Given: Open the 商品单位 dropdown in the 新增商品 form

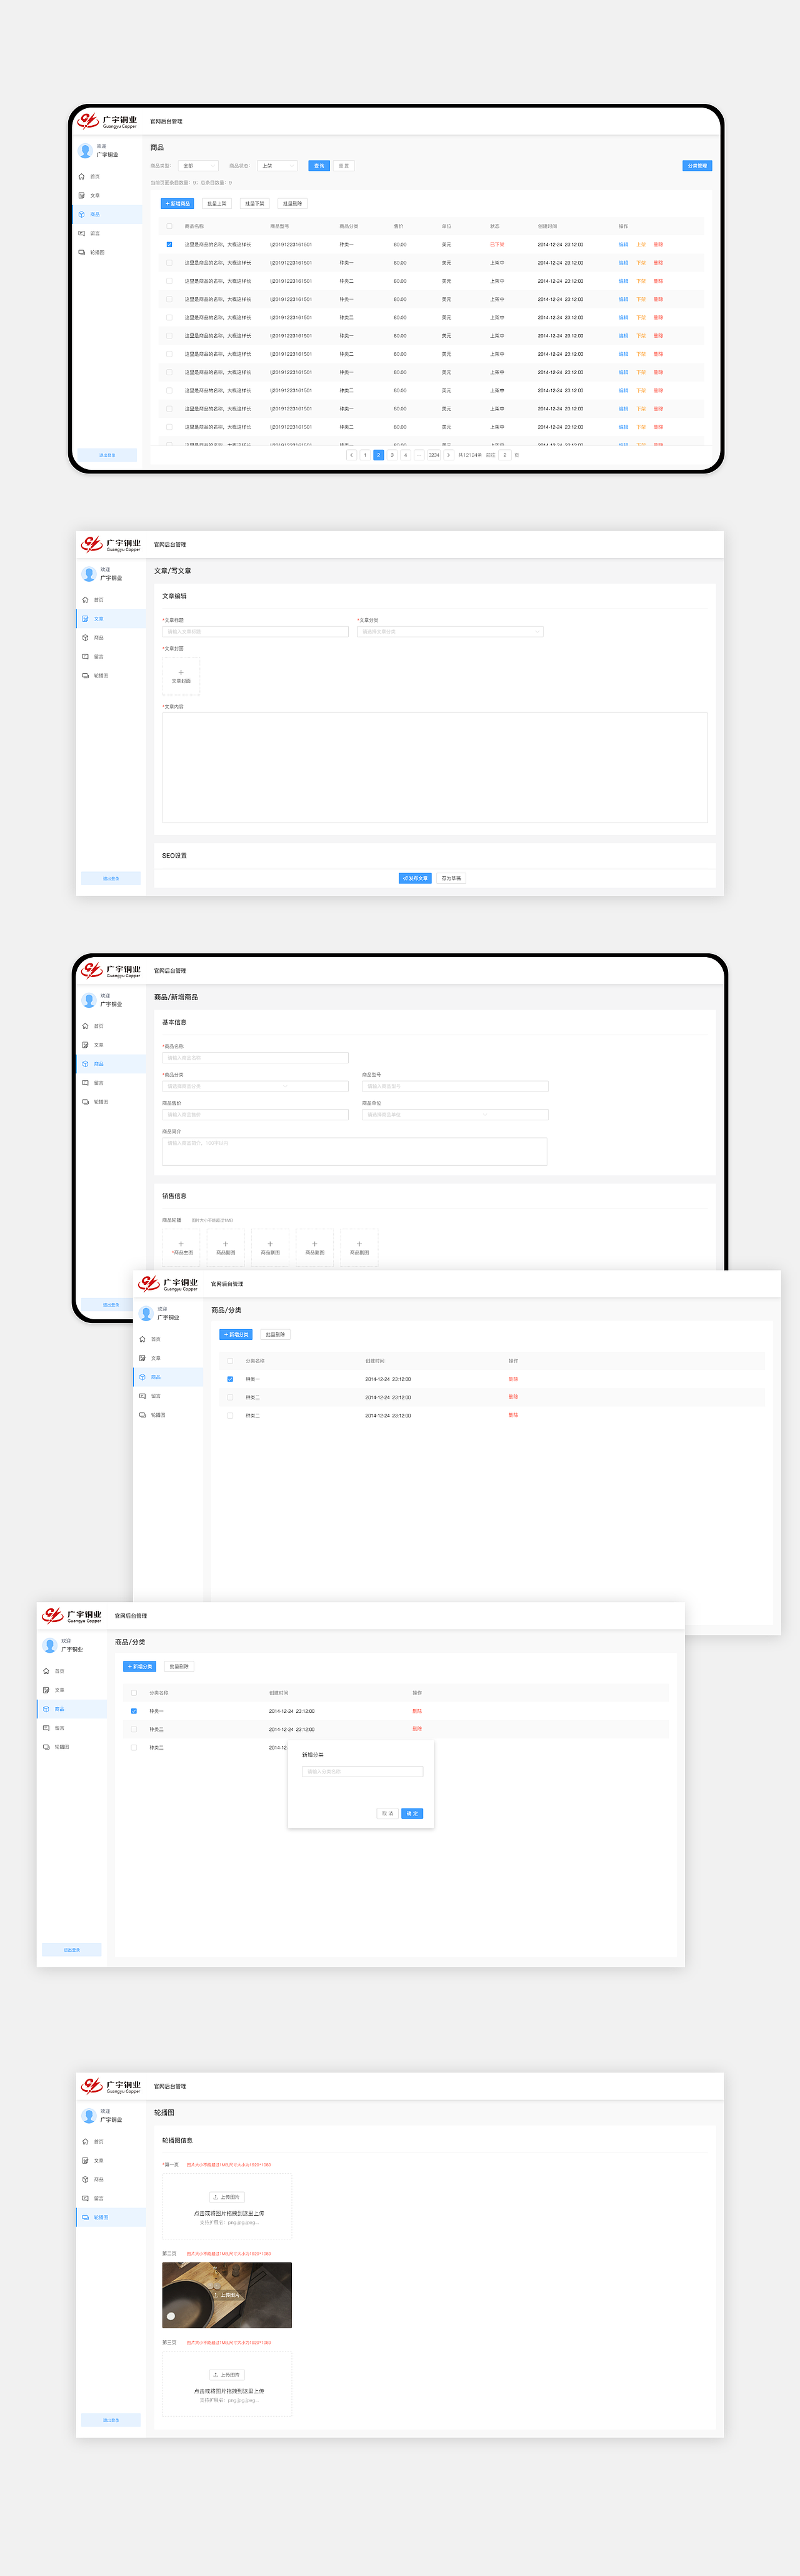Looking at the screenshot, I should (x=454, y=1114).
